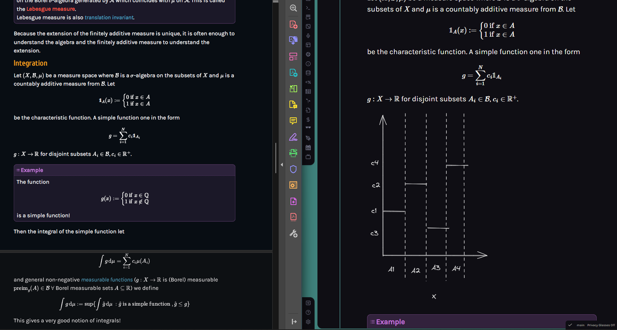Expand the panel using the arrow icon

pos(294,322)
